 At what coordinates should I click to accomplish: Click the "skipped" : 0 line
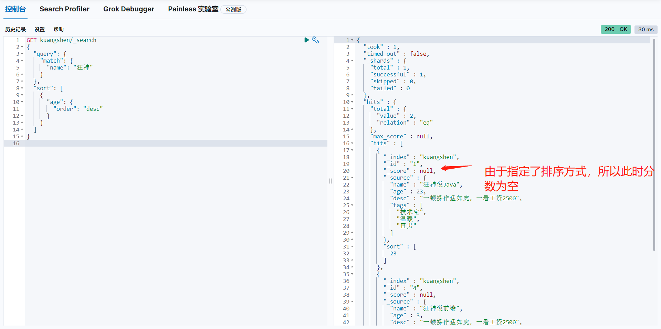coord(393,81)
